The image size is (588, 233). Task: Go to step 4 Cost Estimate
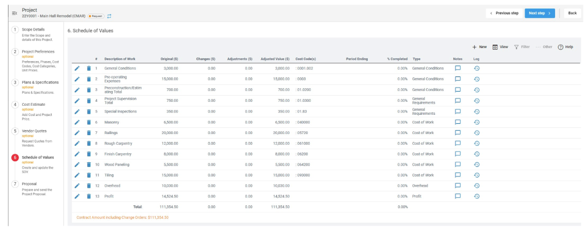pyautogui.click(x=33, y=105)
